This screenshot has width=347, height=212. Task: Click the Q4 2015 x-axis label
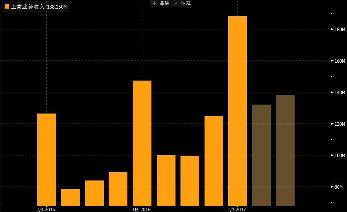(46, 209)
